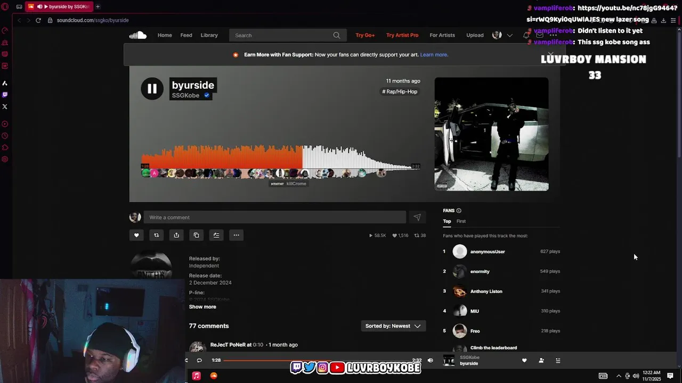Open For Artists page
682x383 pixels.
[442, 35]
